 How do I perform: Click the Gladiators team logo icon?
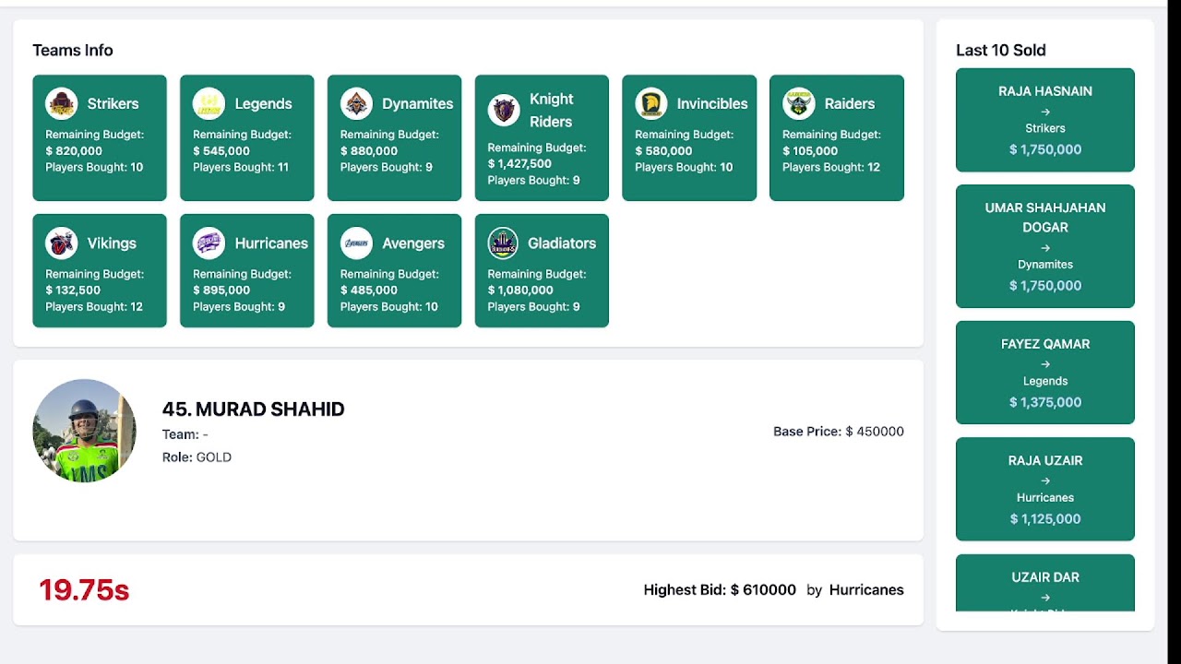click(x=504, y=243)
